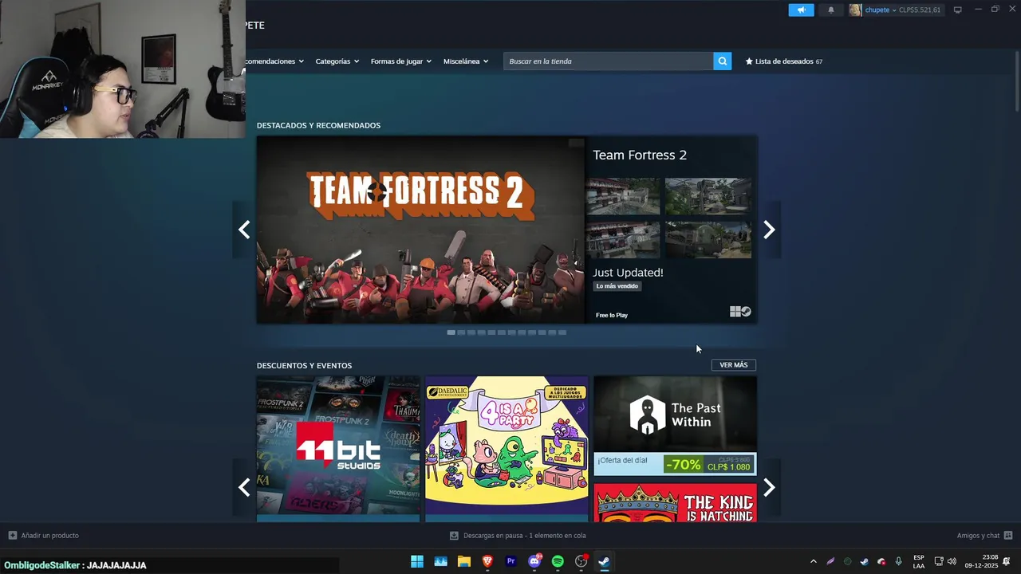Open Amigos y chat
The height and width of the screenshot is (574, 1021).
click(984, 536)
